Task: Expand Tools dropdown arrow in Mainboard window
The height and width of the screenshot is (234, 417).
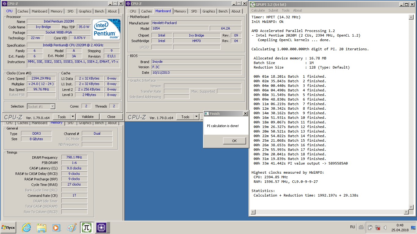Action: 196,117
